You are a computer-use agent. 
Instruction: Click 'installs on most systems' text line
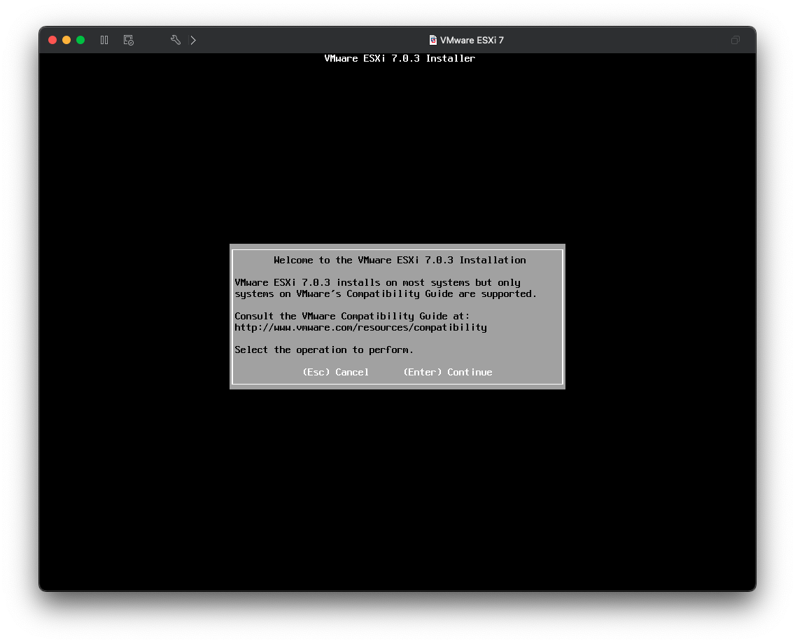tap(377, 282)
